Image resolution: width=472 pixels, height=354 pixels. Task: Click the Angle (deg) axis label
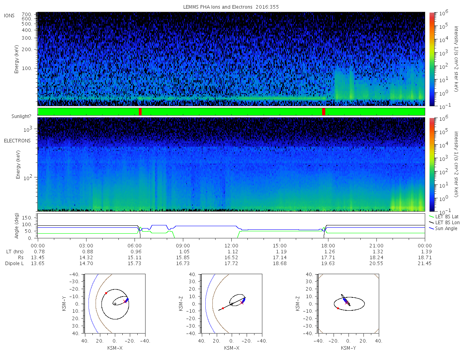pos(18,227)
